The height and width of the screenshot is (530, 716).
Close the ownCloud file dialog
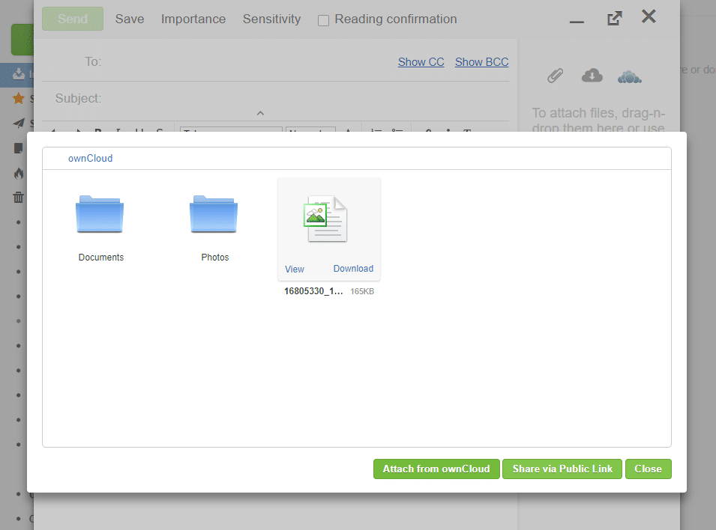pyautogui.click(x=648, y=469)
